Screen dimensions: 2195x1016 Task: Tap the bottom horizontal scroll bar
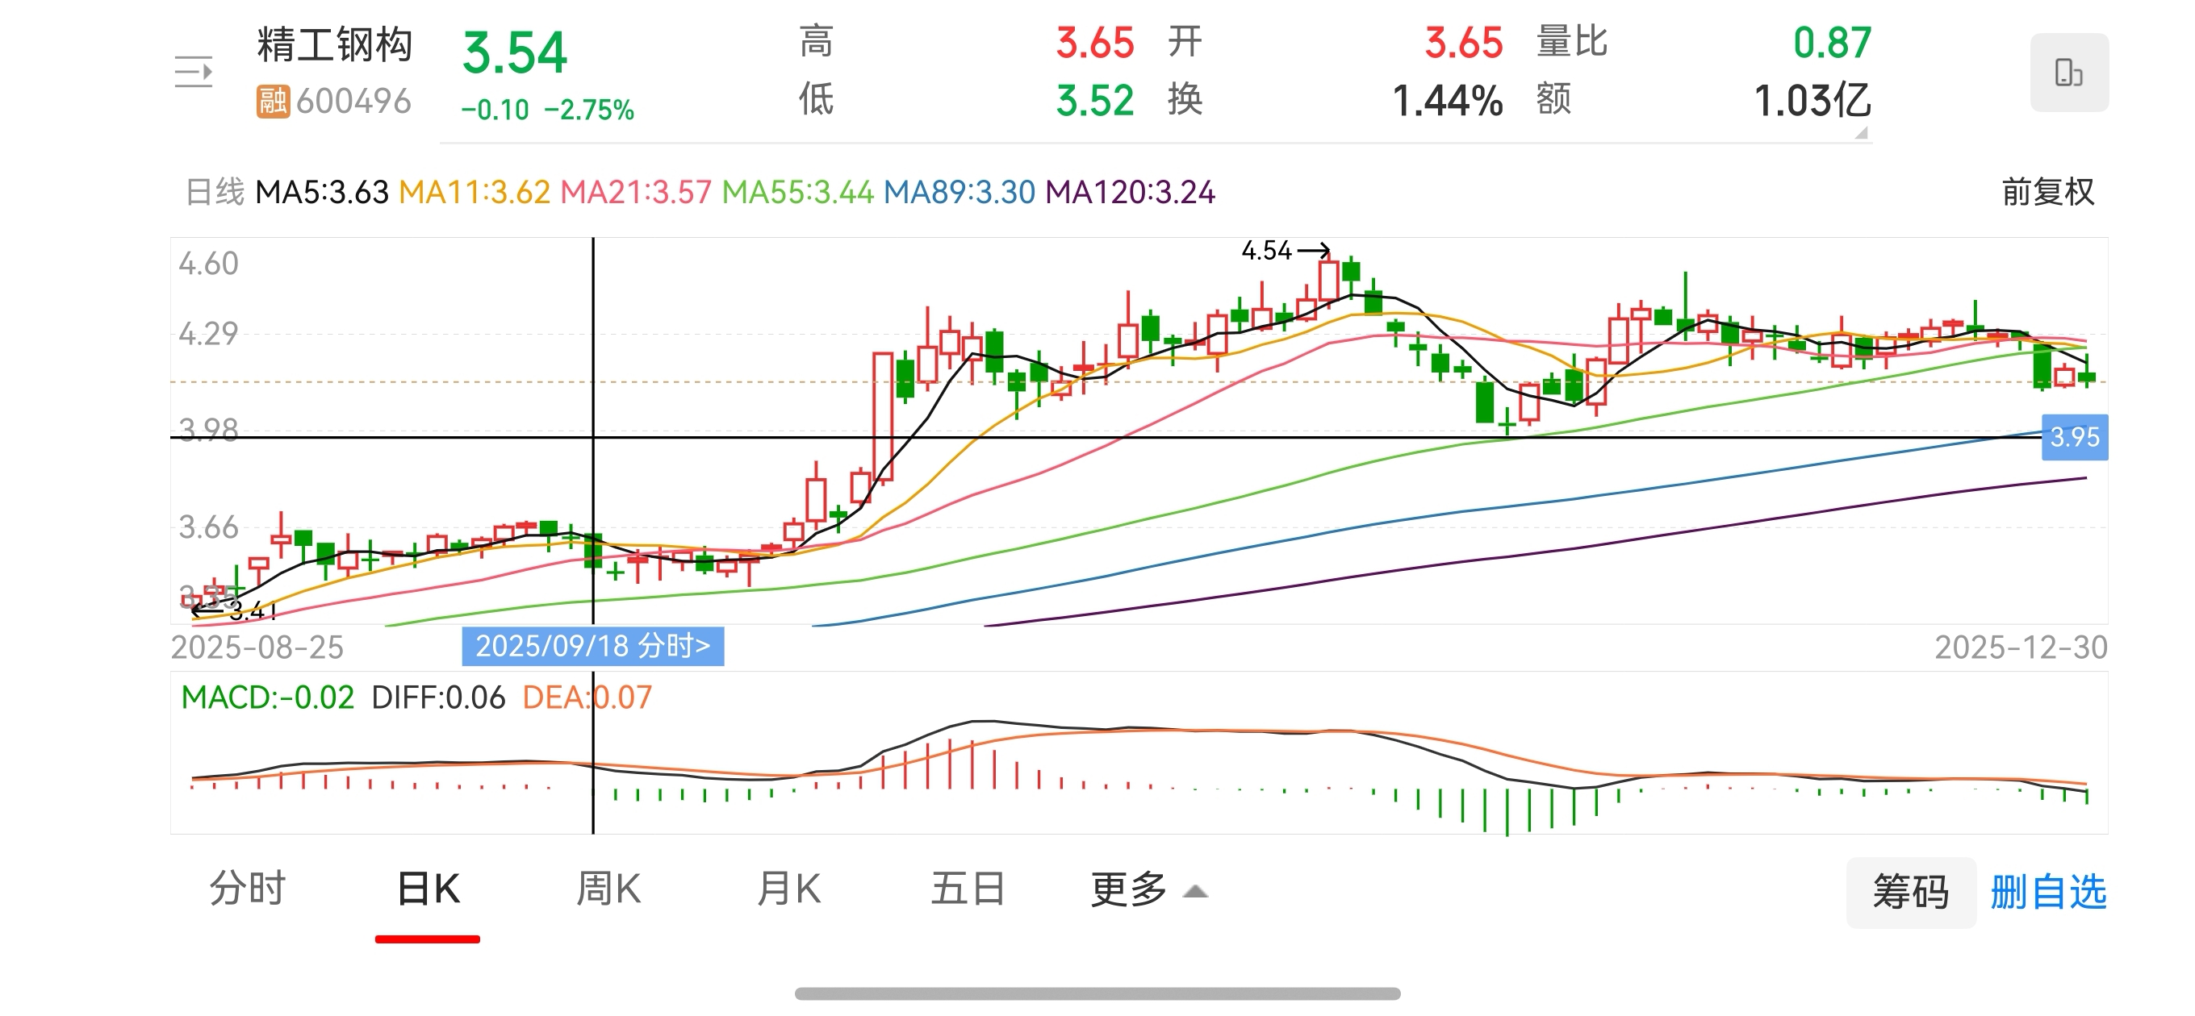[1097, 994]
